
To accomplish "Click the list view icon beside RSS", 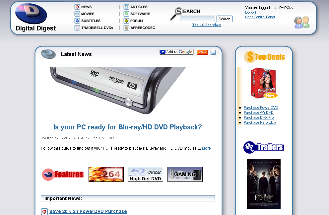I will coord(213,52).
